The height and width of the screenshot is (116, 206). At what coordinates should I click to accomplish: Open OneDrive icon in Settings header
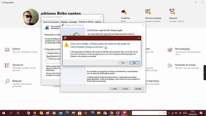click(x=124, y=12)
